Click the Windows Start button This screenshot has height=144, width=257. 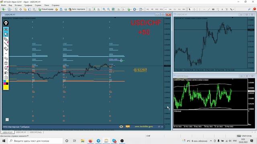tap(4, 141)
